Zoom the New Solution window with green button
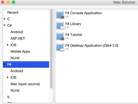Screen dimensions: 138x104 click(14, 2)
